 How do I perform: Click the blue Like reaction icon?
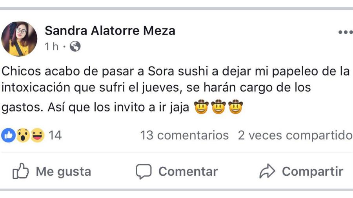(8, 135)
